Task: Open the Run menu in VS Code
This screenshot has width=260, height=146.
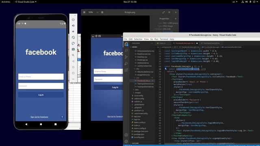Action: coord(156,39)
